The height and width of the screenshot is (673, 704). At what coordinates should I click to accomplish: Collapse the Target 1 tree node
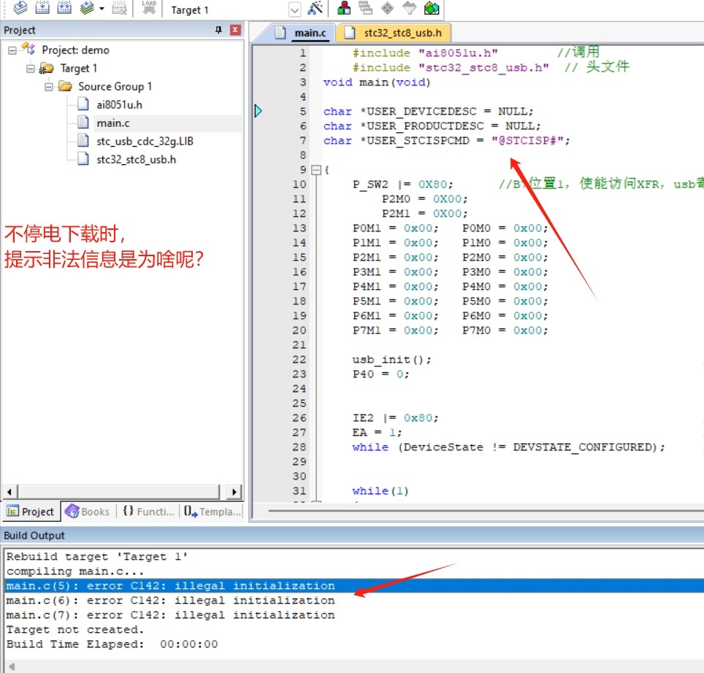pos(31,69)
